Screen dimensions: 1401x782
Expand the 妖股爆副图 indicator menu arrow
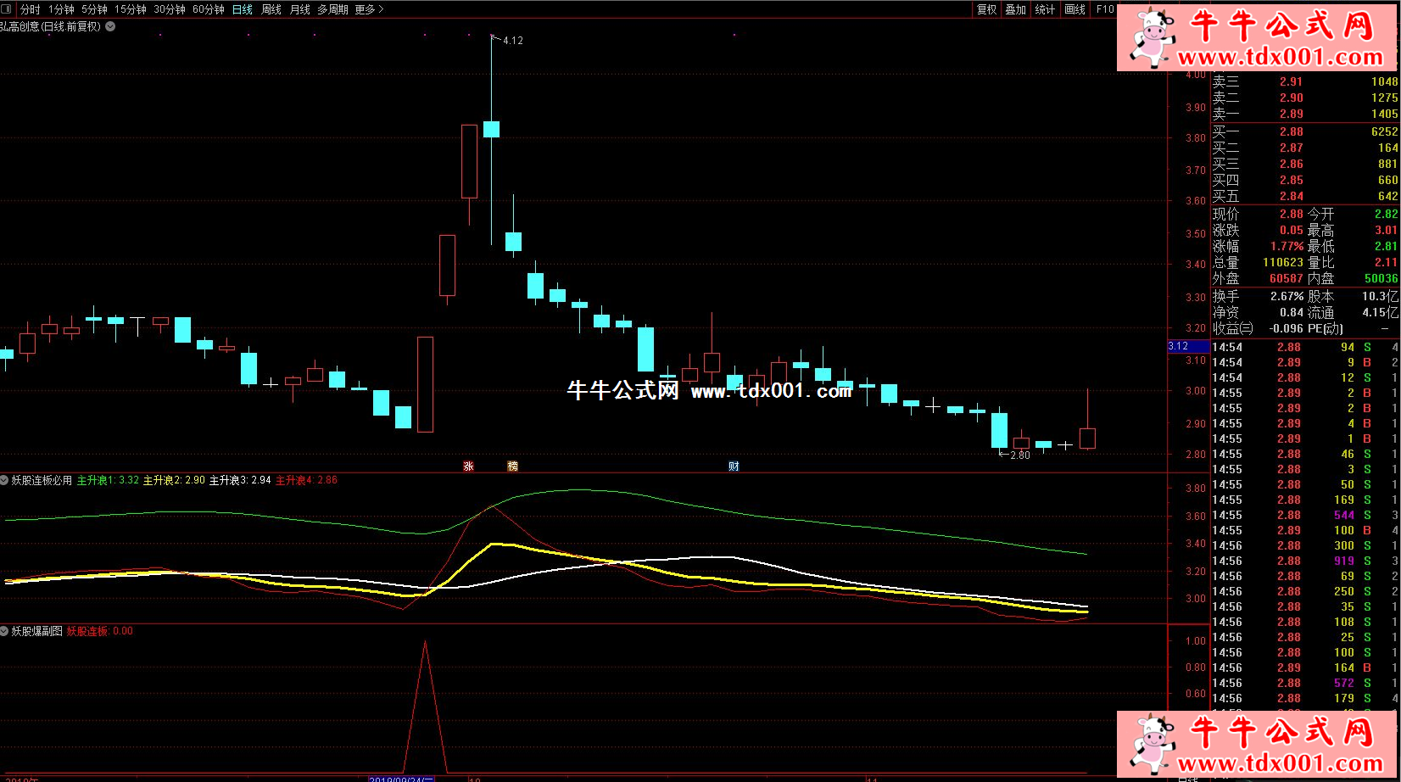4,631
